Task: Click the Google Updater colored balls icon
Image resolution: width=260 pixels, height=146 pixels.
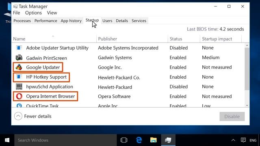Action: 19,67
